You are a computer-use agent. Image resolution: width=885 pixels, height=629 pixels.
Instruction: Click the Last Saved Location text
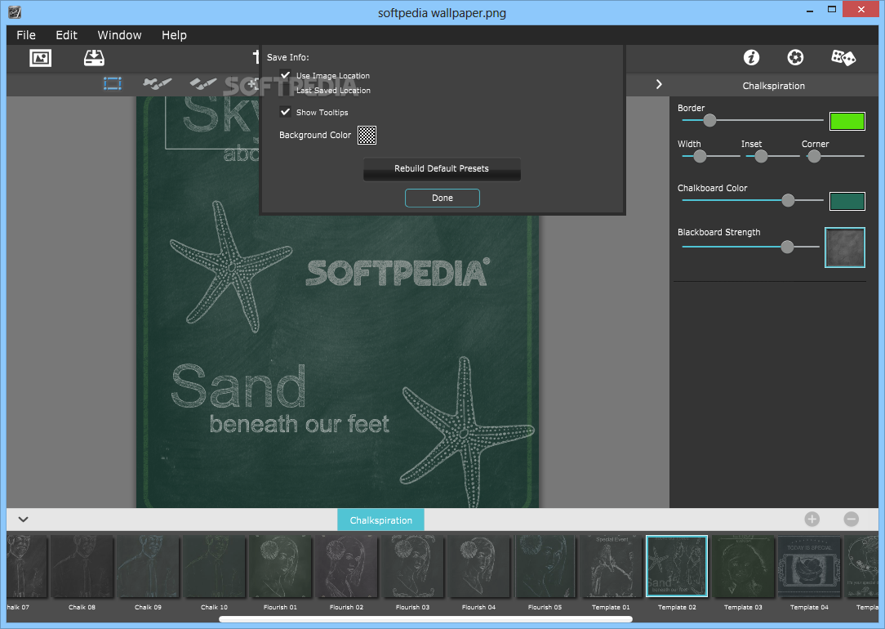pos(334,91)
